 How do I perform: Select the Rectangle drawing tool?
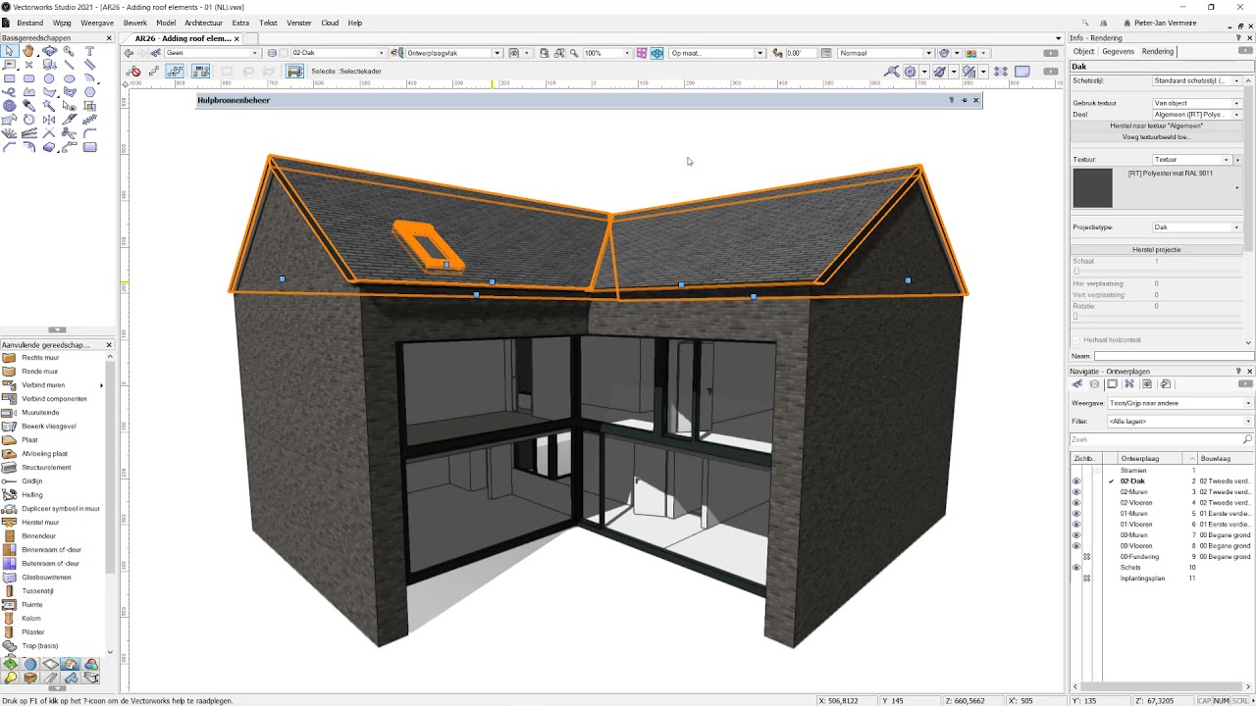[9, 78]
